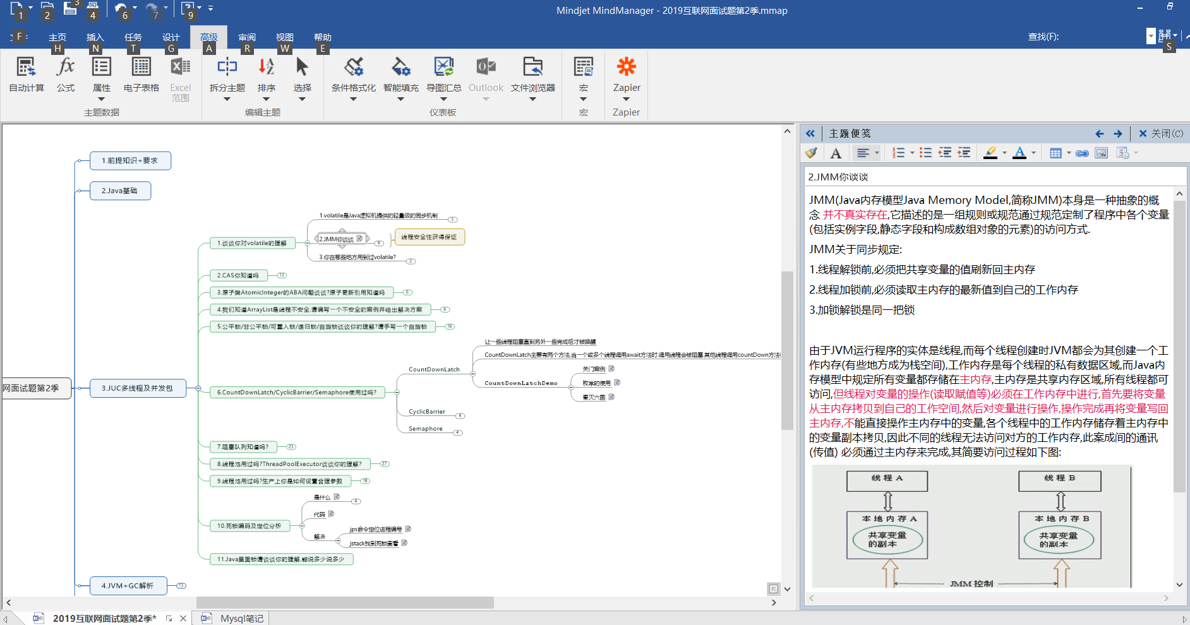
Task: Open the table dropdown arrow in notes toolbar
Action: pyautogui.click(x=1069, y=153)
